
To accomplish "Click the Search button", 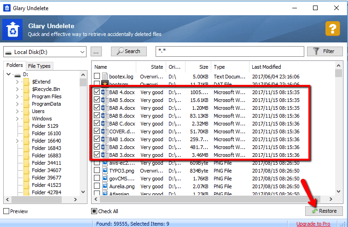I will [x=129, y=51].
